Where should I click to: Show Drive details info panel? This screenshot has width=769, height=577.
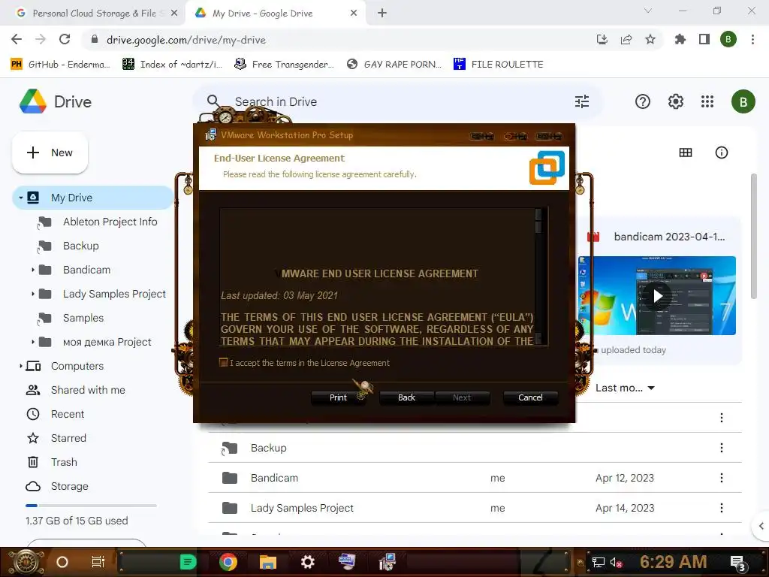(721, 153)
